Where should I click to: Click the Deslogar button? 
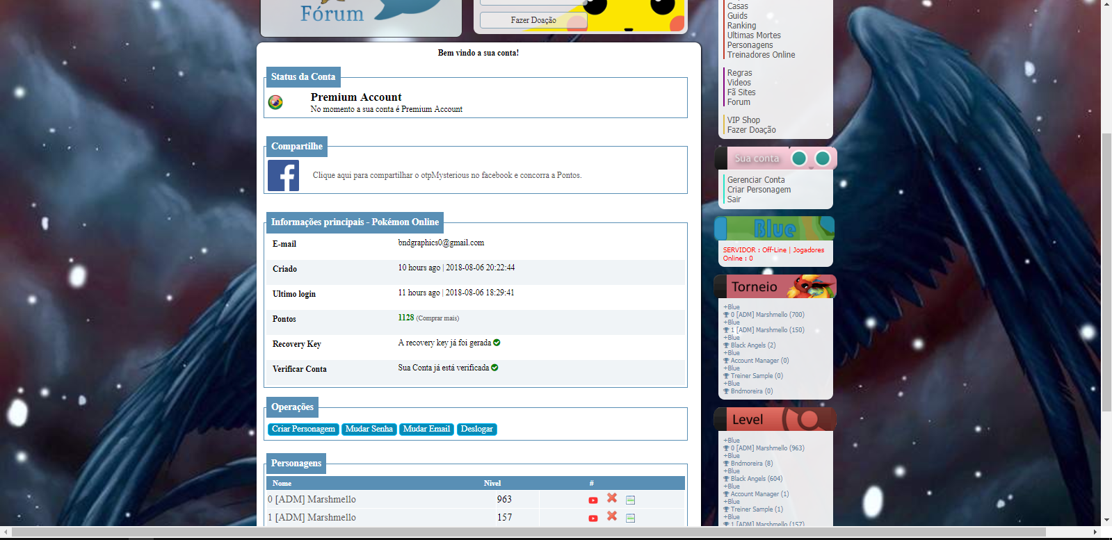(x=477, y=429)
